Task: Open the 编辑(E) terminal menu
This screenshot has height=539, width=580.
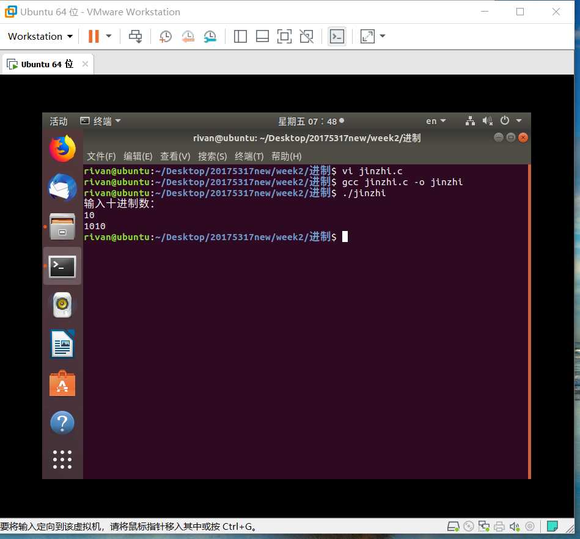Action: 138,156
